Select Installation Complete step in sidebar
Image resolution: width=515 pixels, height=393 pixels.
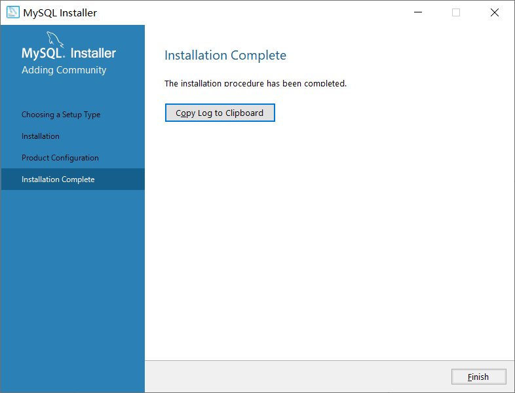[73, 179]
